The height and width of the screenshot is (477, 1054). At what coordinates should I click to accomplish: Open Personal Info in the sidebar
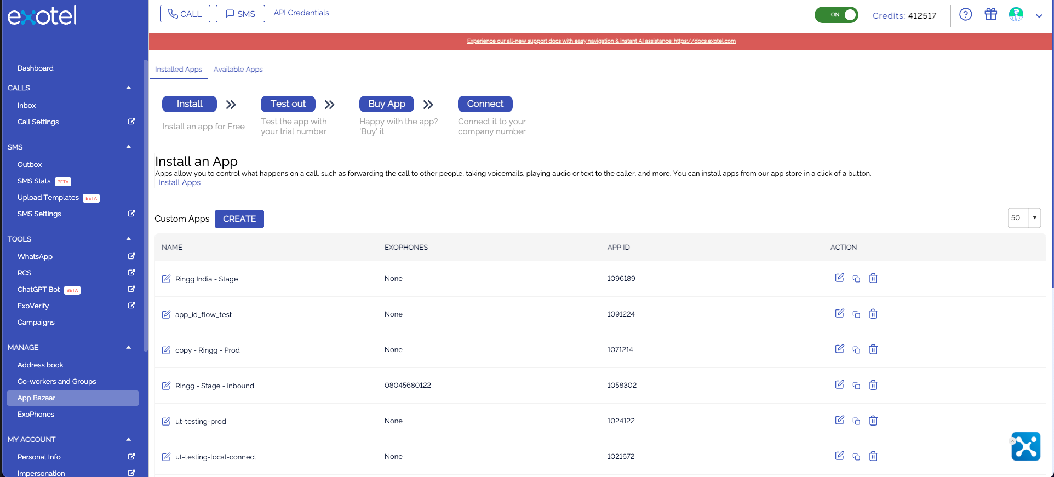tap(39, 457)
